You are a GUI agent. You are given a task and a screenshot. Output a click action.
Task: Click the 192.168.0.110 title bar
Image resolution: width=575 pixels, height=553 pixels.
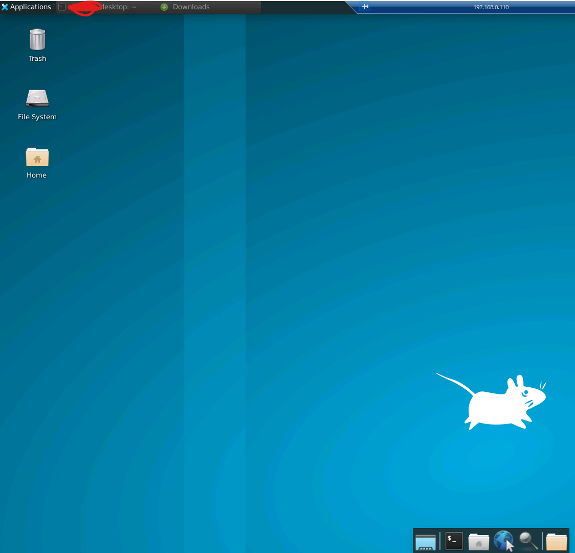[491, 7]
